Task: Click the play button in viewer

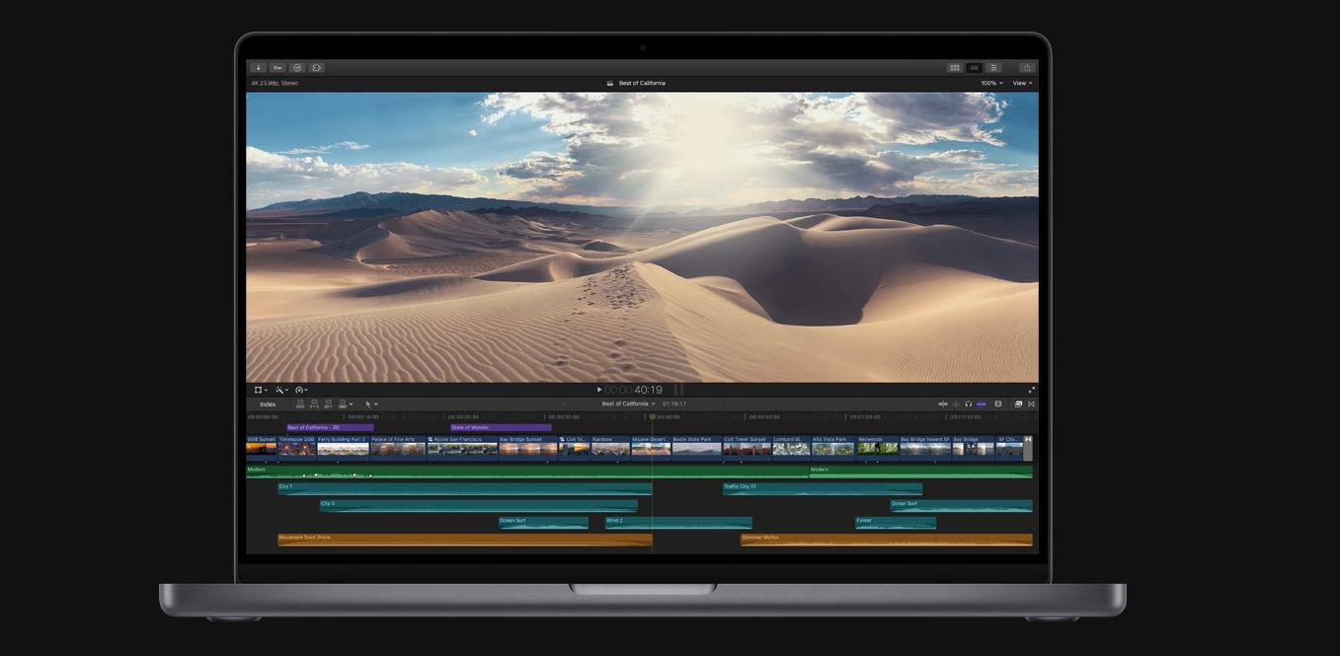Action: [x=598, y=390]
